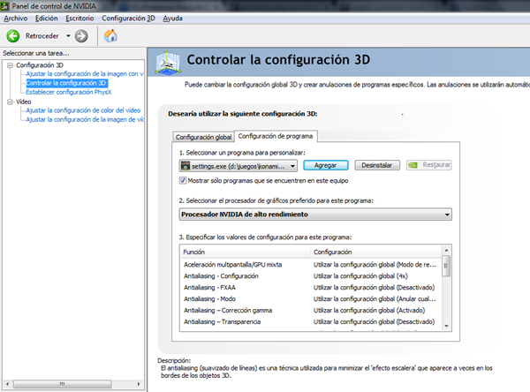The height and width of the screenshot is (392, 530).
Task: Open Establecer configuración PhysX
Action: pyautogui.click(x=69, y=92)
